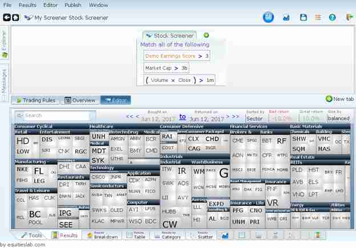Step date back with single < button

pyautogui.click(x=137, y=116)
